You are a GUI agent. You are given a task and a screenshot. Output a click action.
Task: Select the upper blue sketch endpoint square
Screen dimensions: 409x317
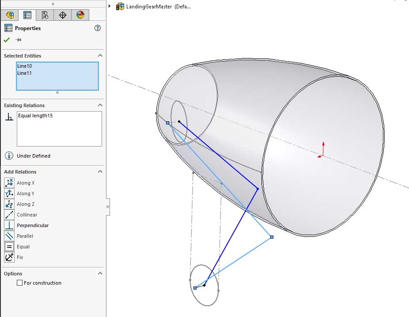coord(168,123)
